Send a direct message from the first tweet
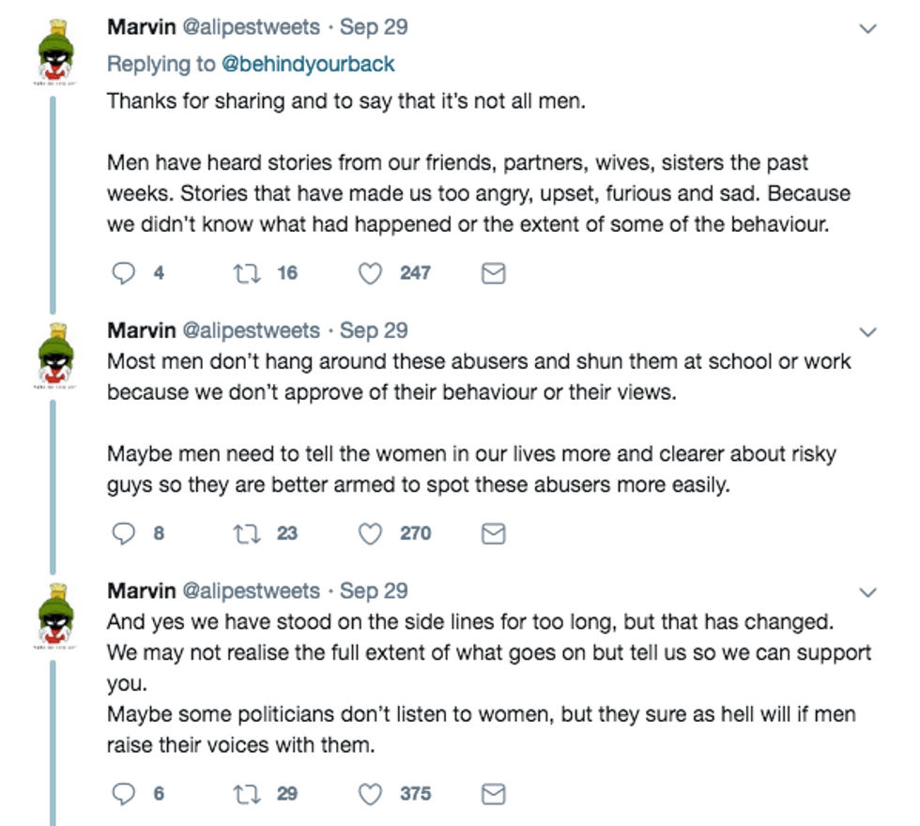Image resolution: width=920 pixels, height=826 pixels. (x=492, y=272)
